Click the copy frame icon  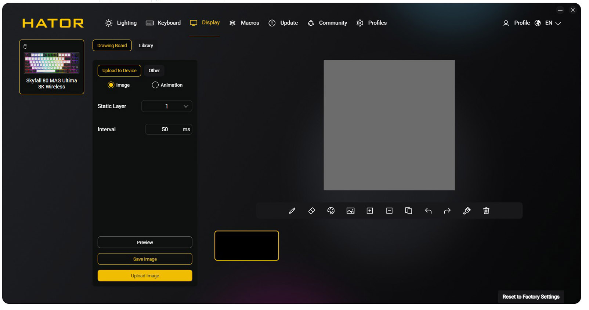(408, 211)
